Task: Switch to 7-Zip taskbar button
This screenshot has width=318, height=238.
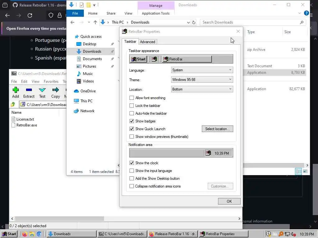Action: pos(122,234)
